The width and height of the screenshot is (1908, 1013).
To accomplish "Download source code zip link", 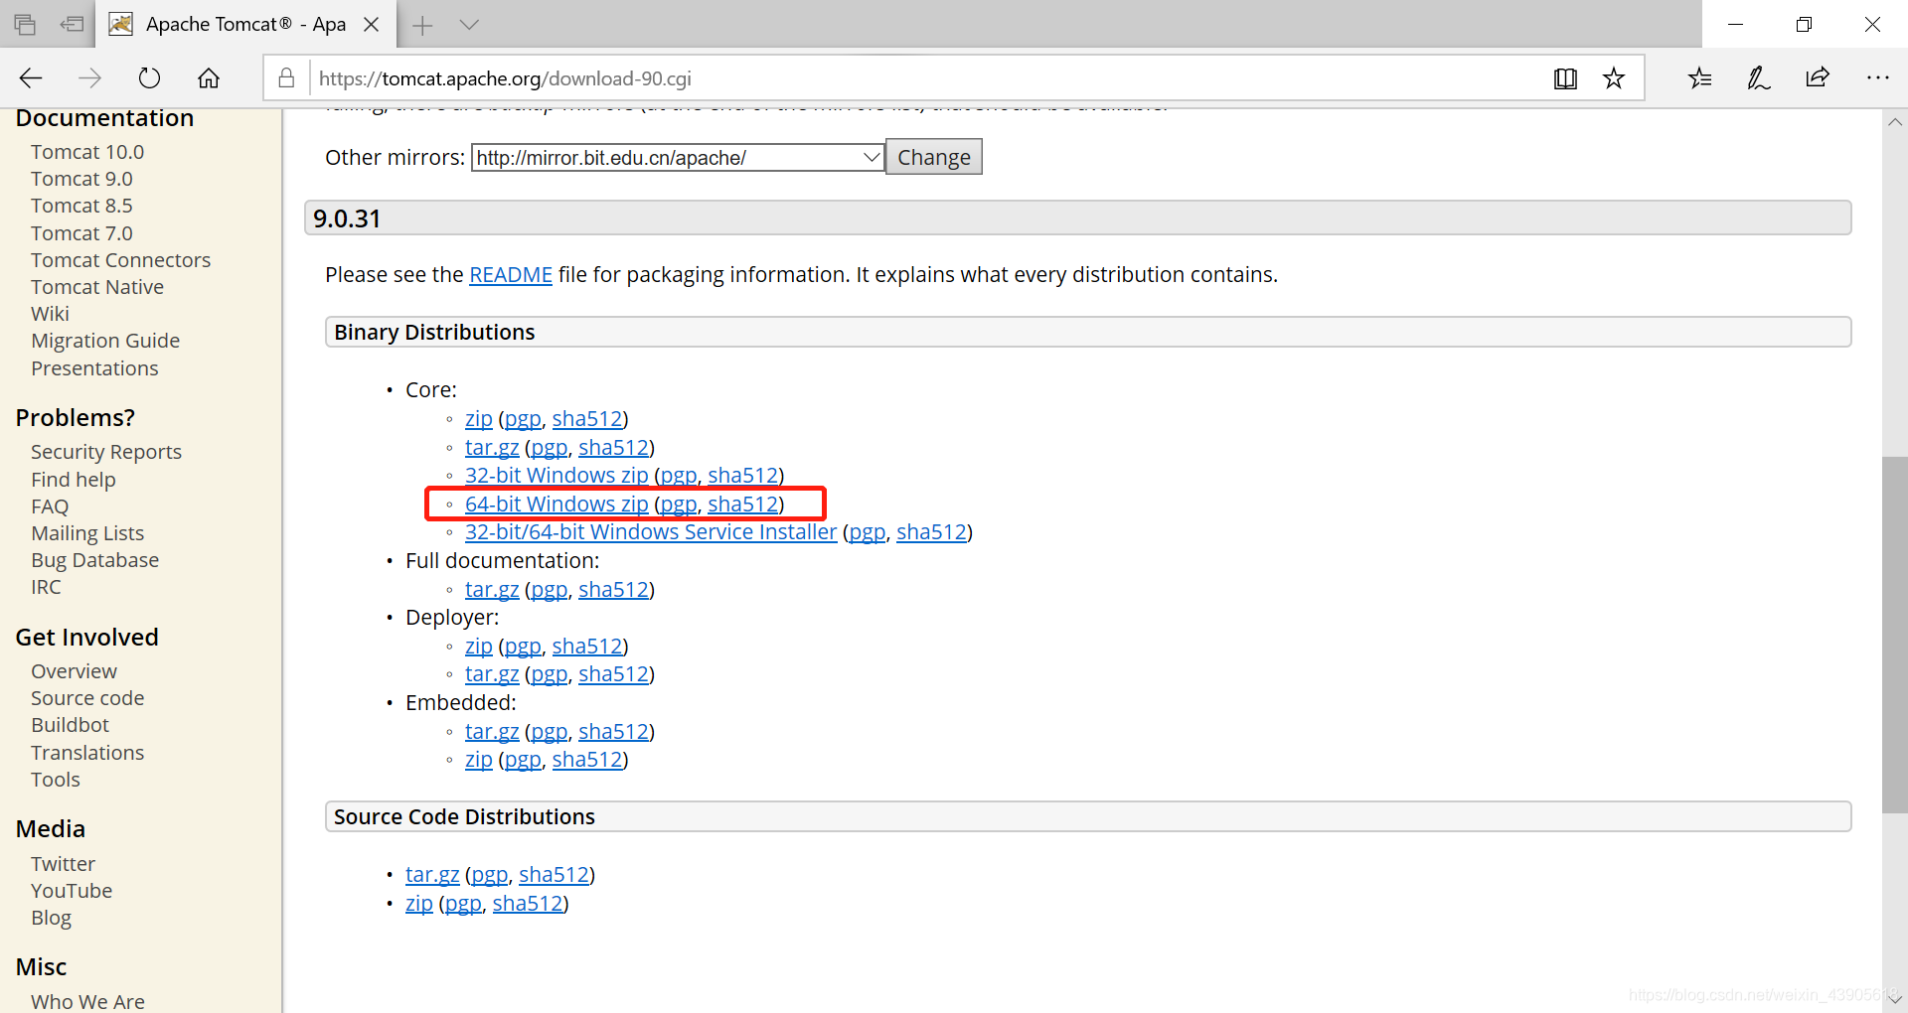I will coord(419,904).
